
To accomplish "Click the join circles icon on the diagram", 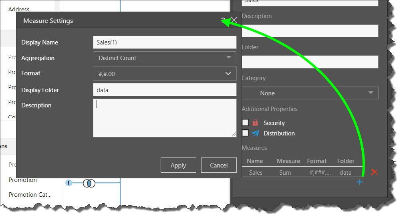I will pyautogui.click(x=89, y=183).
